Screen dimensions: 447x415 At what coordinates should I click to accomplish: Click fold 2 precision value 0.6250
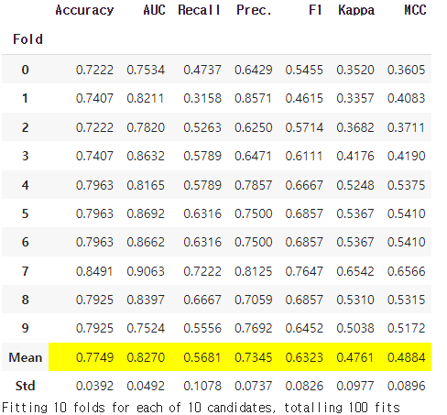(x=254, y=127)
